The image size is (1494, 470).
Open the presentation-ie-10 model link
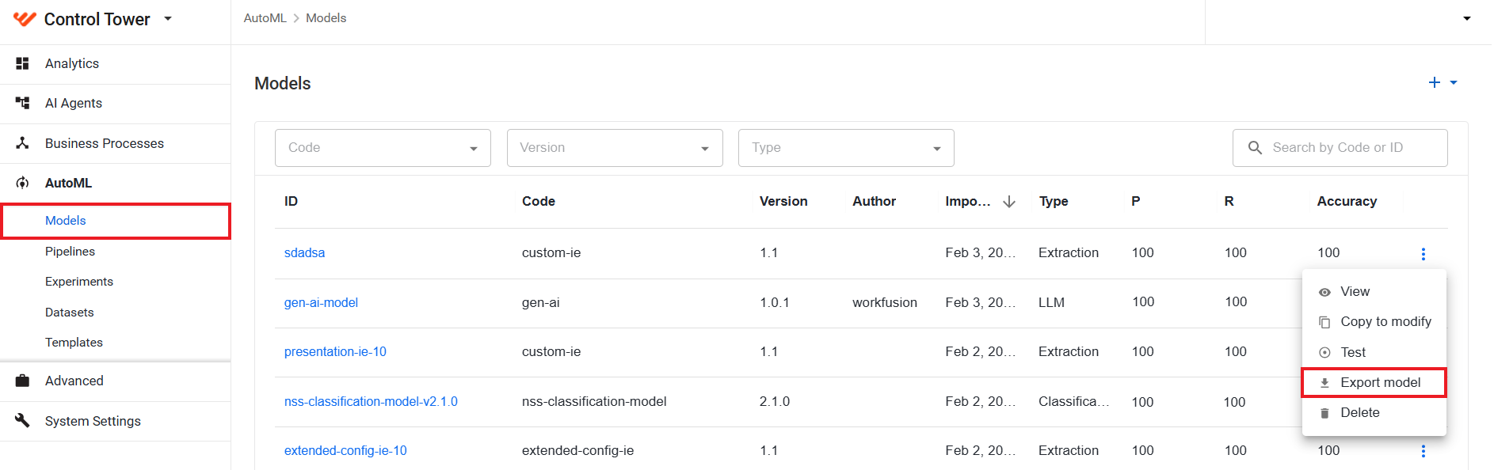click(335, 352)
